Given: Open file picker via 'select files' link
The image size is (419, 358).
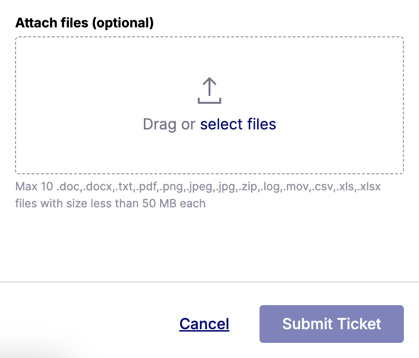Looking at the screenshot, I should 238,124.
